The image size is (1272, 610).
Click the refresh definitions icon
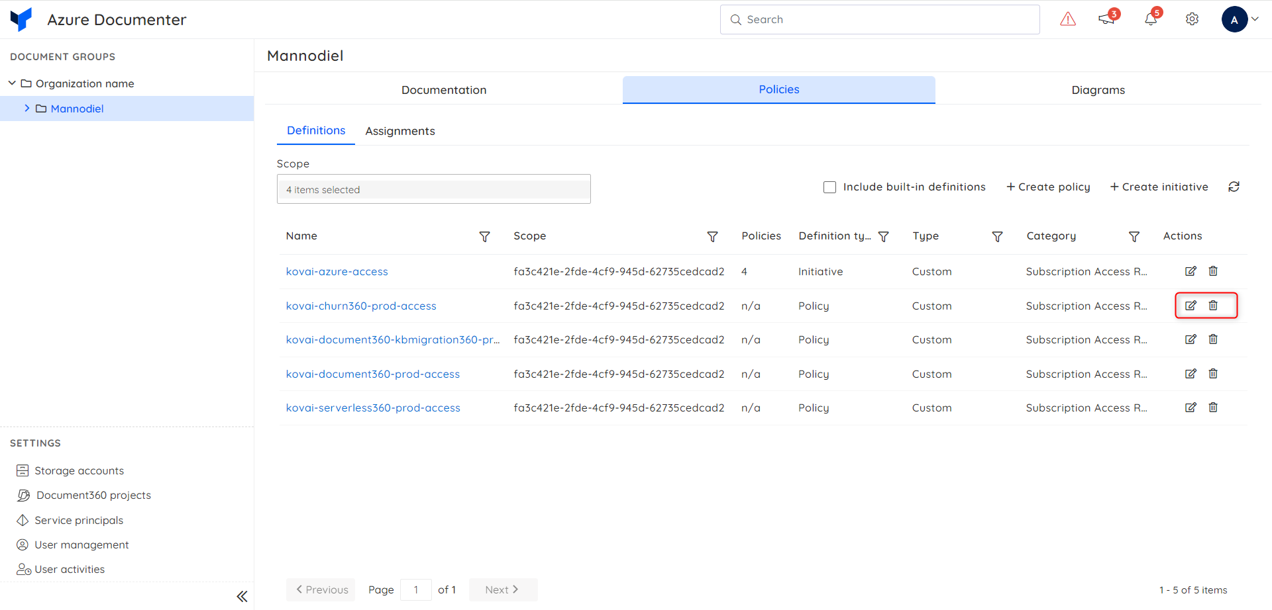click(x=1234, y=187)
